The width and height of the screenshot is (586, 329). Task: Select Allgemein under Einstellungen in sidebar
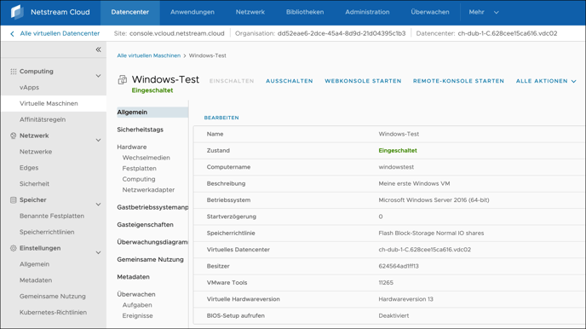coord(34,264)
